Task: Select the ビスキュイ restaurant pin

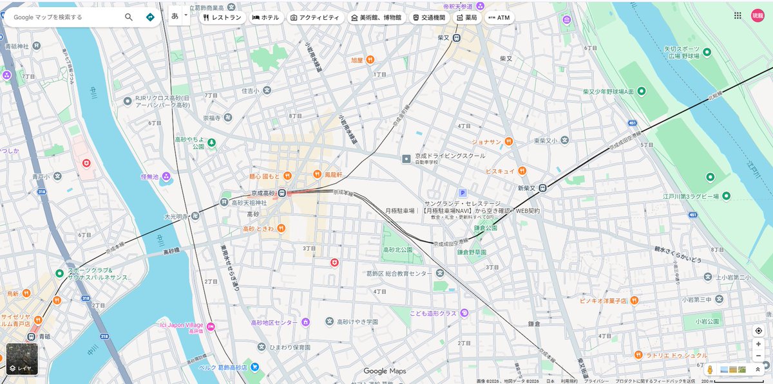Action: [x=522, y=171]
